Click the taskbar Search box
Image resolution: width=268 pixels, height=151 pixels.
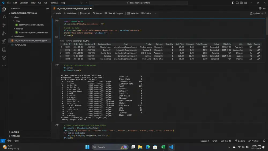[110, 147]
